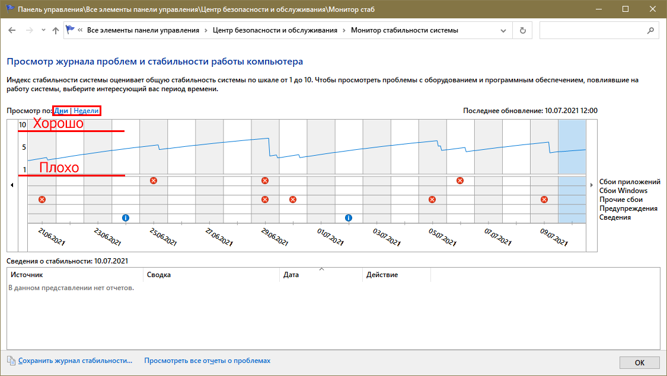667x376 pixels.
Task: Select the information icon on 02.07.2021
Action: 348,218
